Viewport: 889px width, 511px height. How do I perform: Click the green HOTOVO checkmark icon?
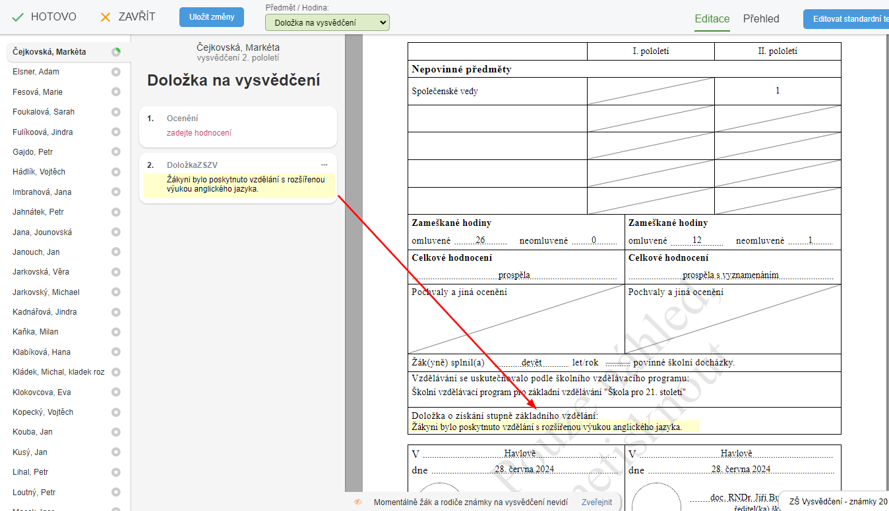[18, 17]
